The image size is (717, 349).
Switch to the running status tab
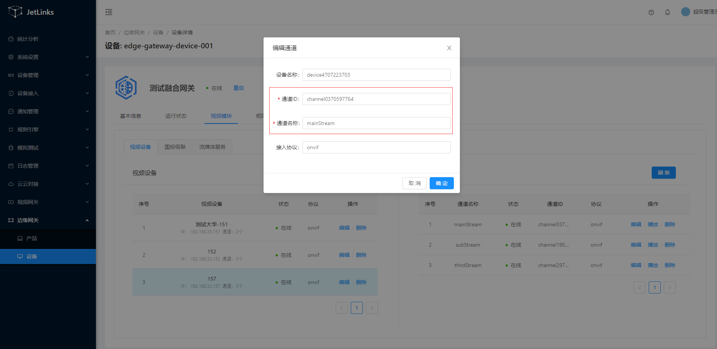click(x=176, y=116)
